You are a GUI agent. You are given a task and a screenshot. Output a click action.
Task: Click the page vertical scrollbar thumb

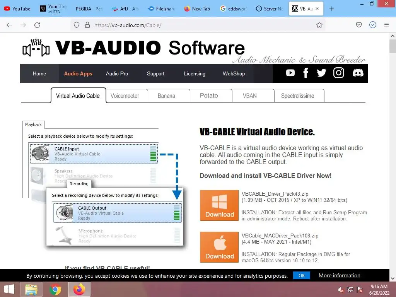(393, 46)
